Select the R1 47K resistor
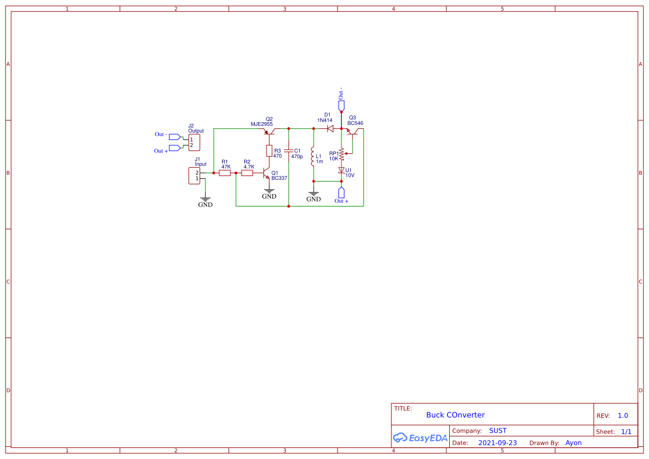The width and height of the screenshot is (649, 459). point(224,173)
